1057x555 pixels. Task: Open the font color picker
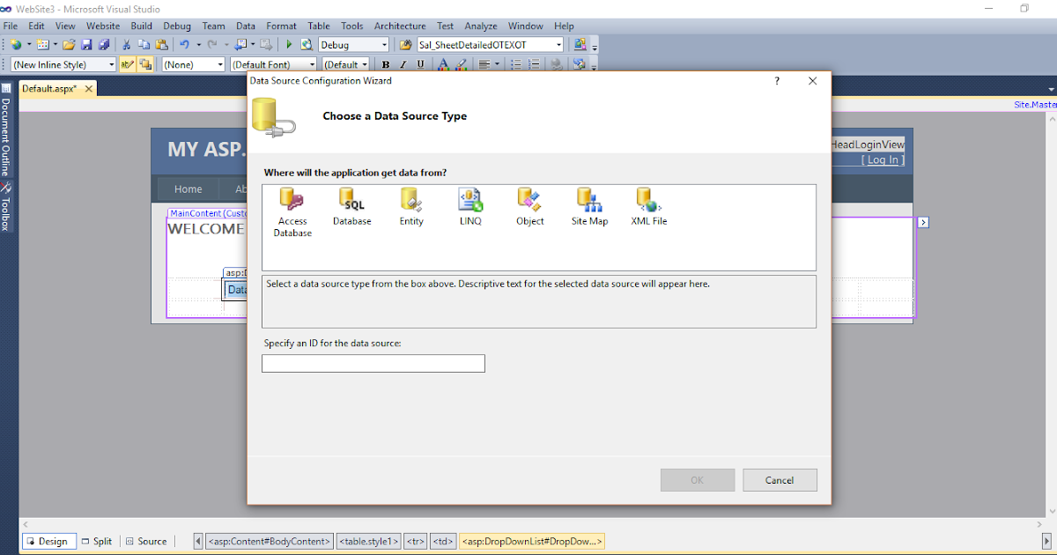(442, 63)
